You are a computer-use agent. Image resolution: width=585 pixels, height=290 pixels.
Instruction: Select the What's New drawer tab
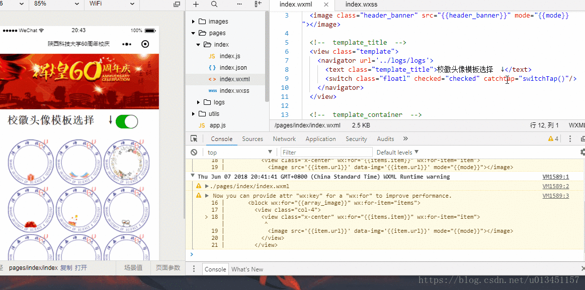tap(247, 269)
